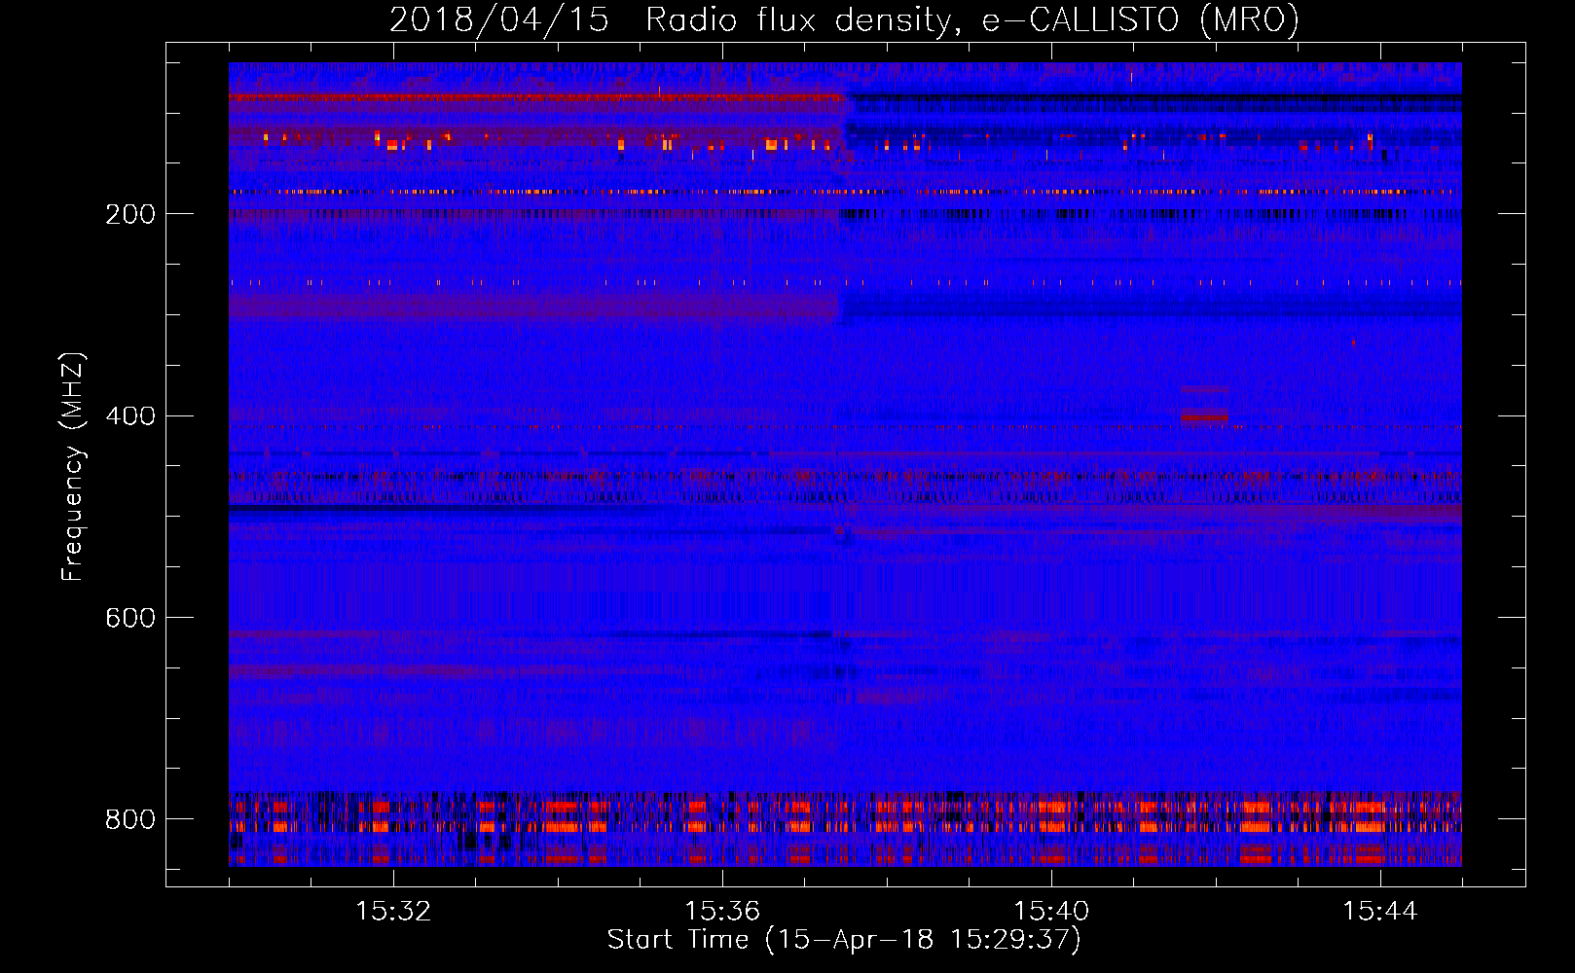The height and width of the screenshot is (973, 1575).
Task: Click the 800 frequency tick label
Action: [130, 820]
